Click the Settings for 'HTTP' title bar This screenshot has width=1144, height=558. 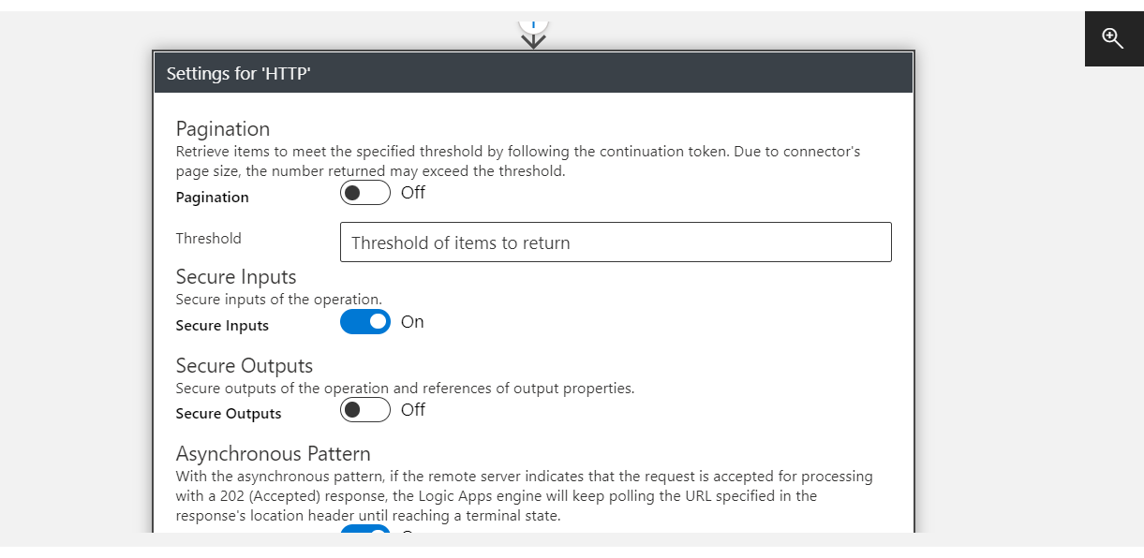[x=533, y=72]
